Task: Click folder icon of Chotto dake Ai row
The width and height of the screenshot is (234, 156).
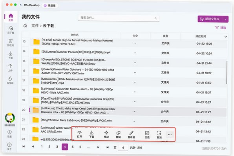Action: click(36, 110)
